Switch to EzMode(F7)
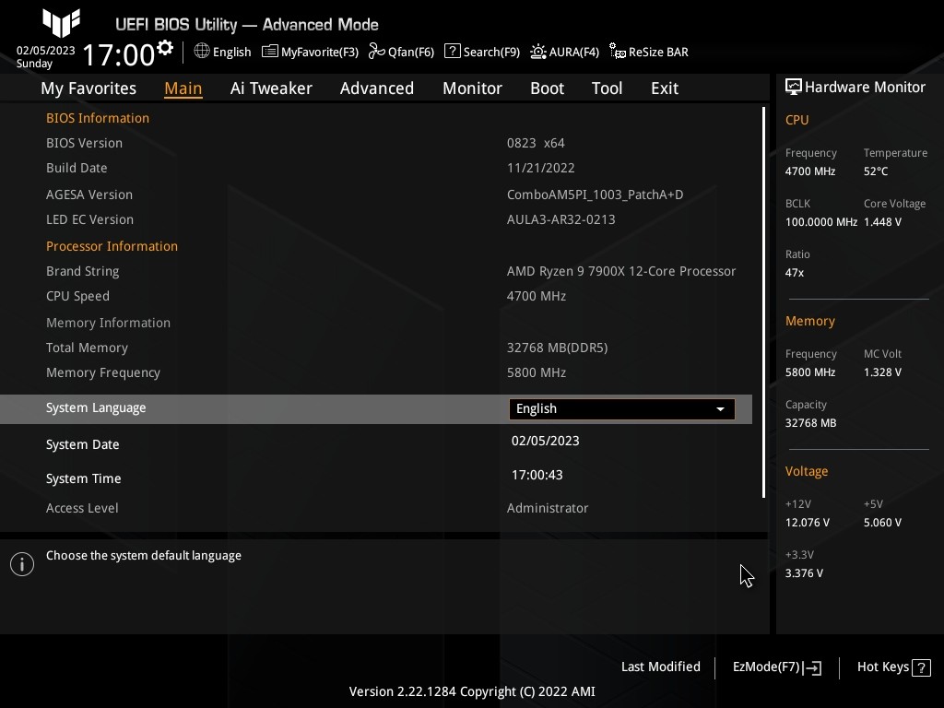 (x=776, y=667)
